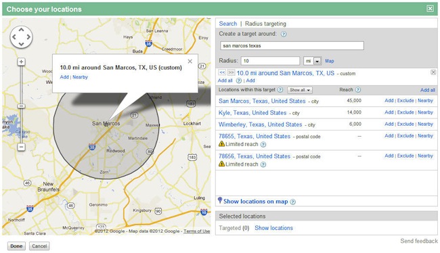Click Add all below the custom target

(225, 80)
